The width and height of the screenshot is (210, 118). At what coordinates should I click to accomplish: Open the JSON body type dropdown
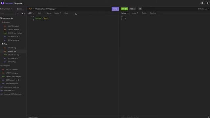pyautogui.click(x=31, y=13)
